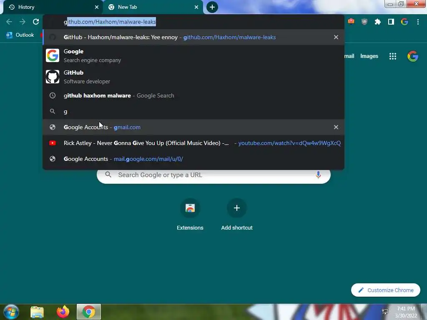Close the New Tab tab
The height and width of the screenshot is (320, 427).
coord(196,7)
